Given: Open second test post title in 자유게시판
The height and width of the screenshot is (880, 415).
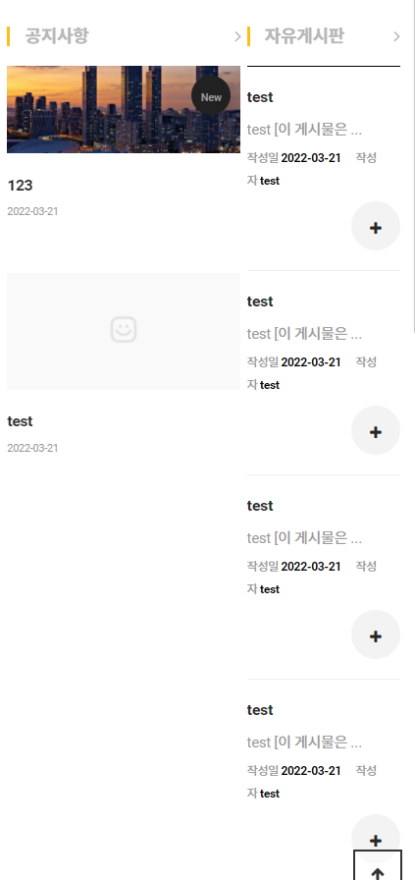Looking at the screenshot, I should pos(260,302).
